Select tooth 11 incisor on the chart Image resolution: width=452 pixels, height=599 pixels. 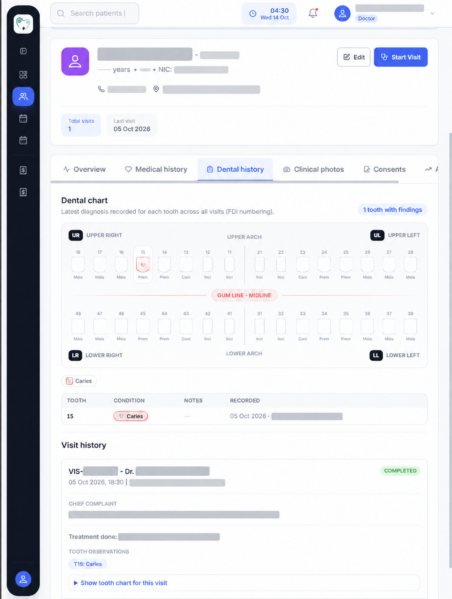coord(230,264)
